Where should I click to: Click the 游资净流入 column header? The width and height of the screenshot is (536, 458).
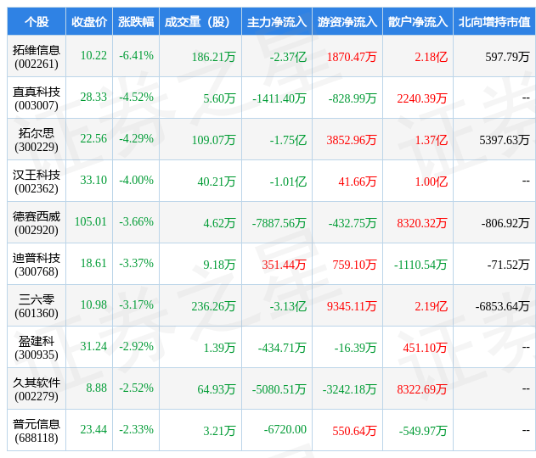pos(347,22)
